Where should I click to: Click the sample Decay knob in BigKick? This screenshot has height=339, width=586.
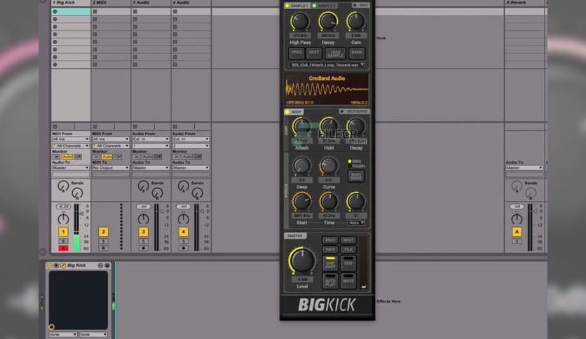click(328, 22)
